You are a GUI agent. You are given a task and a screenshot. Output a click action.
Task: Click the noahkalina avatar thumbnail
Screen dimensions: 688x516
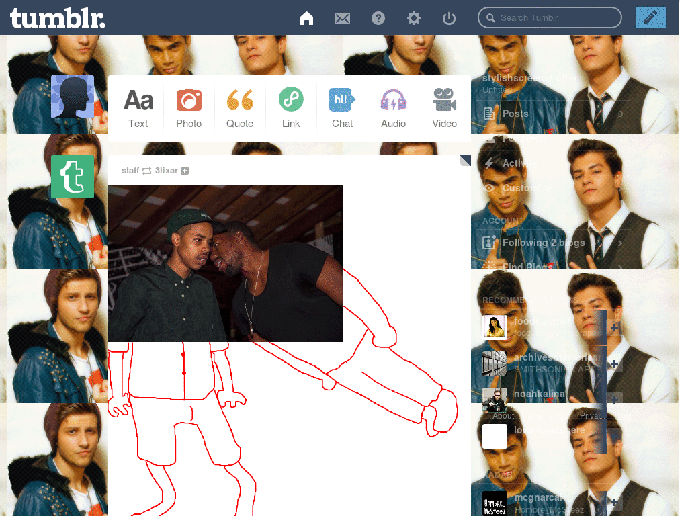pos(494,400)
